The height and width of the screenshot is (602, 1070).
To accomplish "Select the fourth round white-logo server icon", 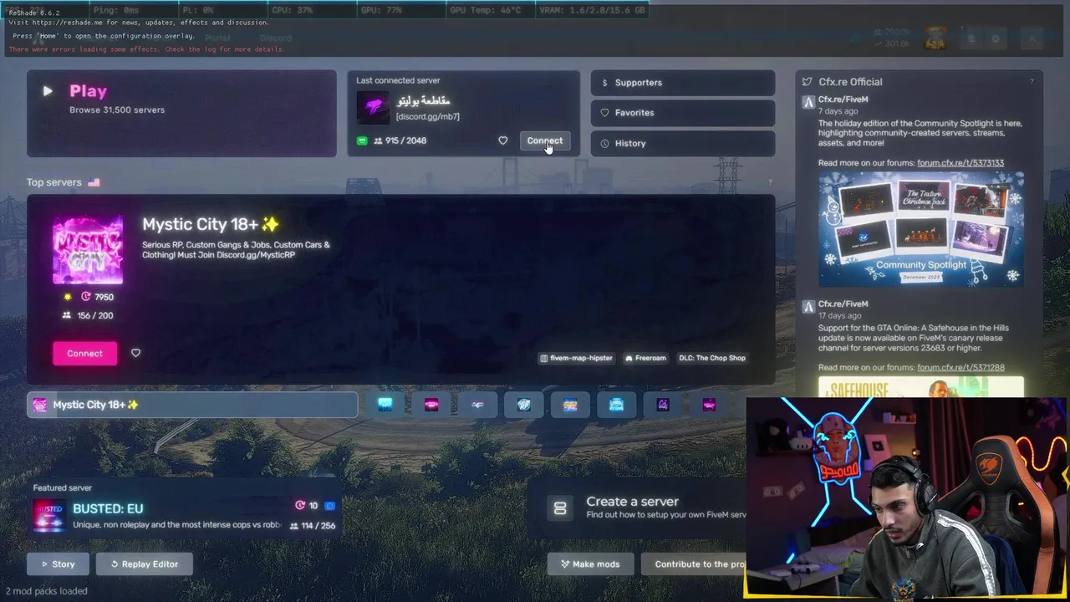I will pyautogui.click(x=524, y=405).
